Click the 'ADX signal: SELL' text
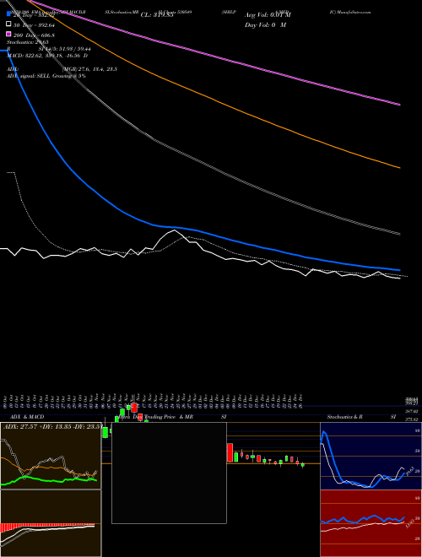The width and height of the screenshot is (422, 557). pos(29,76)
